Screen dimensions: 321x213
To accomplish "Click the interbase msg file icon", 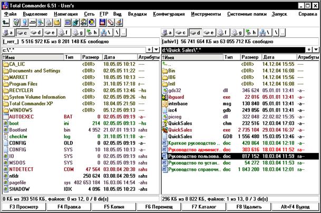I will pyautogui.click(x=165, y=104).
